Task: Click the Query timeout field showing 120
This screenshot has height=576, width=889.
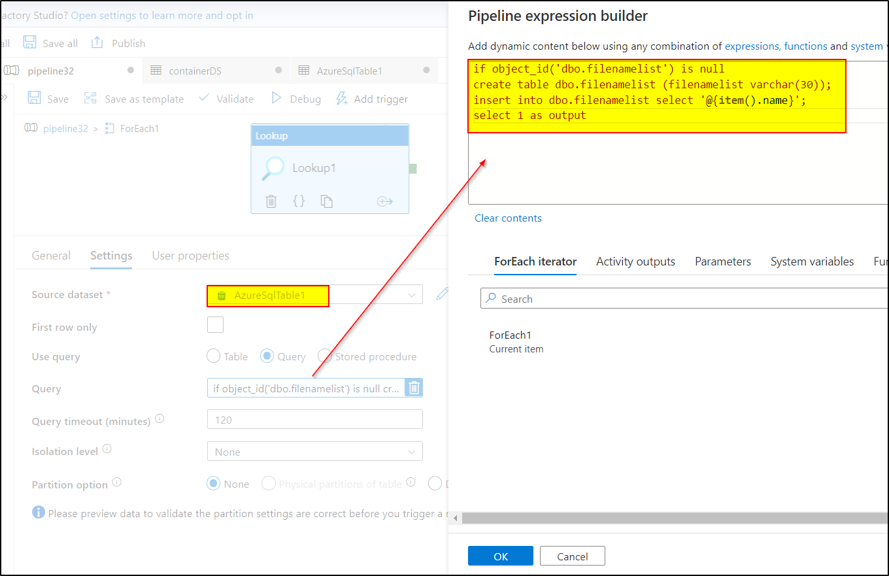Action: [x=315, y=420]
